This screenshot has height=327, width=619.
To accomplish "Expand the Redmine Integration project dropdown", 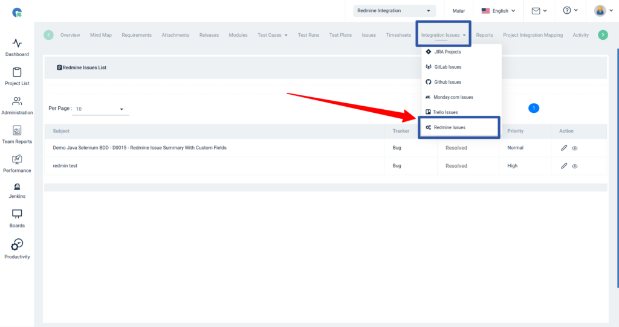I will (x=394, y=10).
